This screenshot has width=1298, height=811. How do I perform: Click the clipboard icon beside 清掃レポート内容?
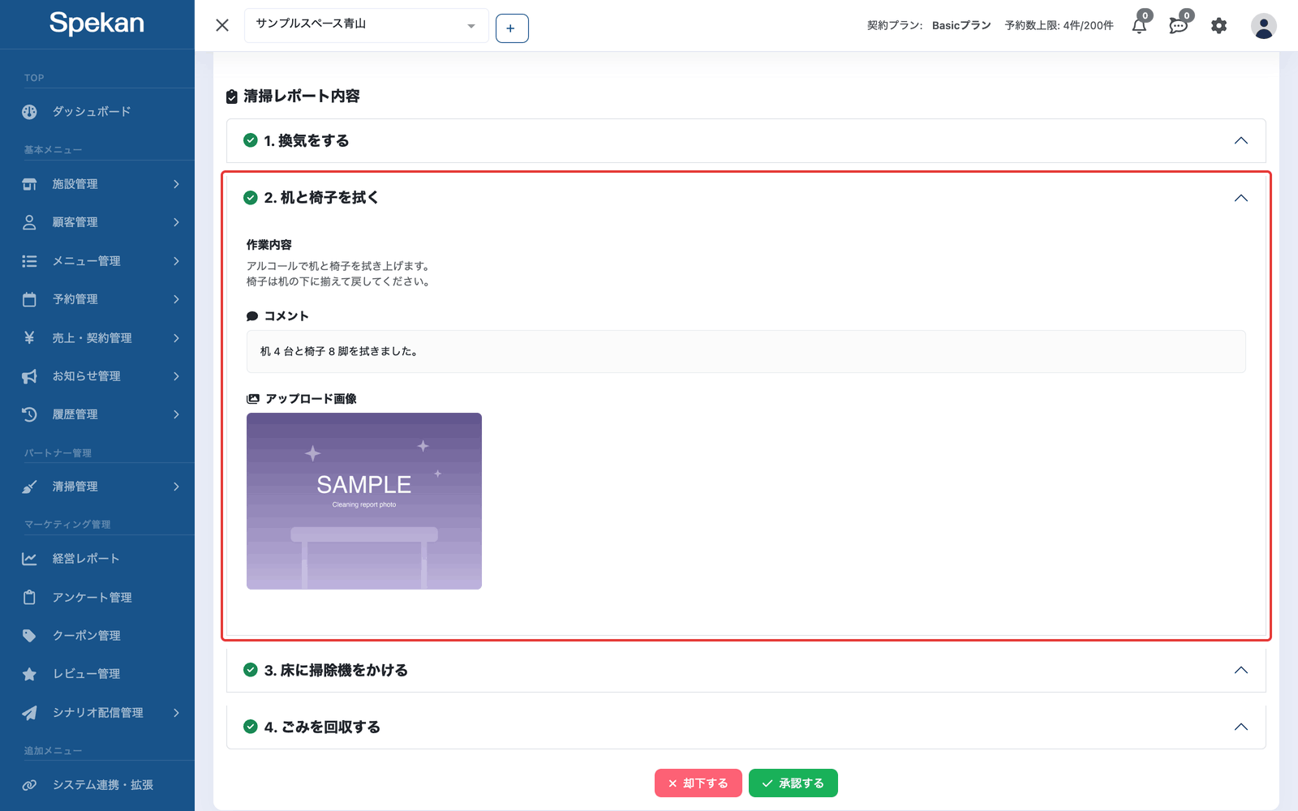tap(232, 97)
